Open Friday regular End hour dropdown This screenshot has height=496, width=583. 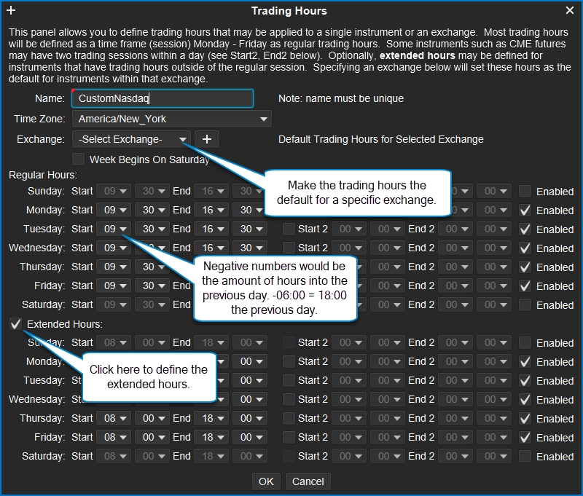click(213, 286)
